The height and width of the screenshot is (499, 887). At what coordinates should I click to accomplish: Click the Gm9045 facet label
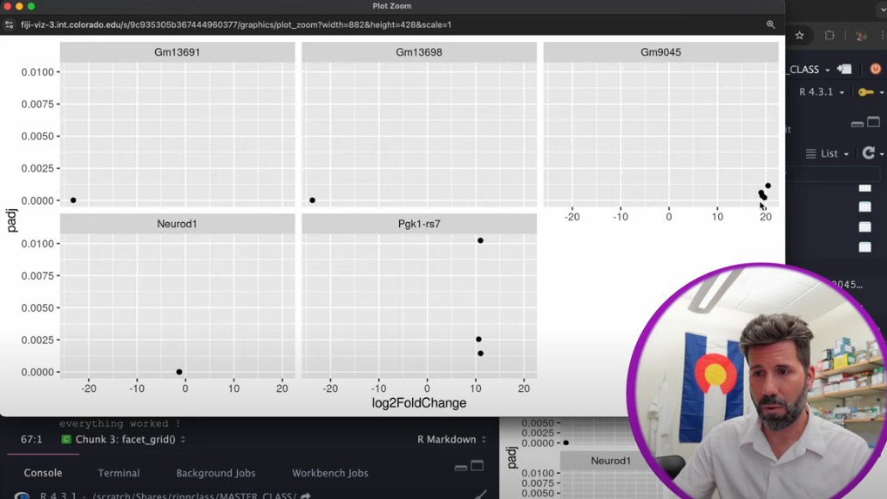click(x=660, y=52)
